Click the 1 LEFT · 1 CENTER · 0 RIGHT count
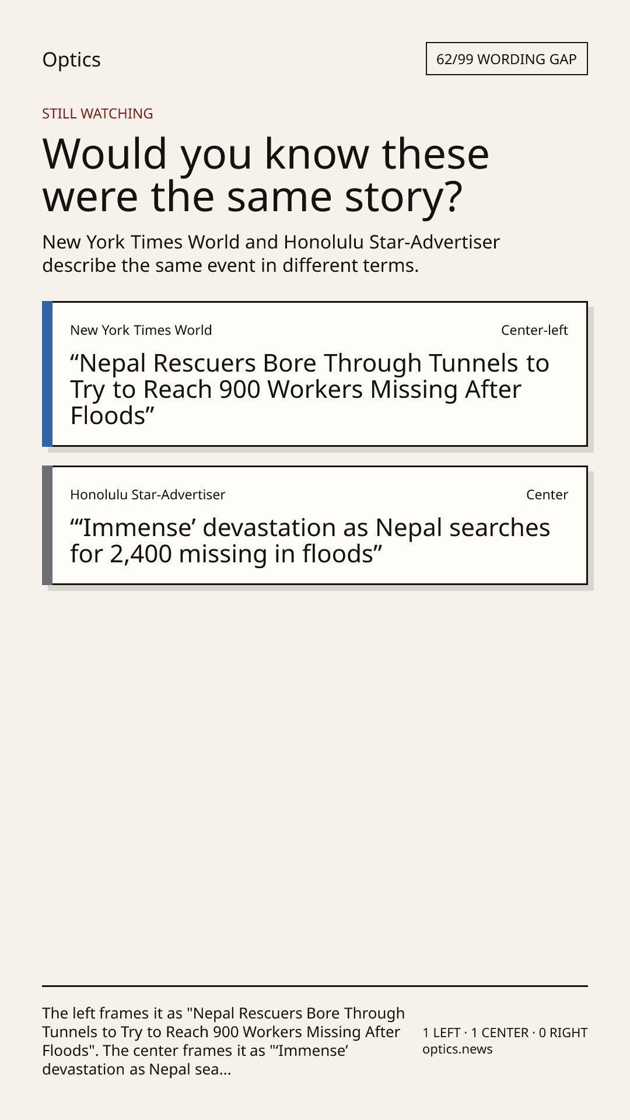 pyautogui.click(x=505, y=1032)
